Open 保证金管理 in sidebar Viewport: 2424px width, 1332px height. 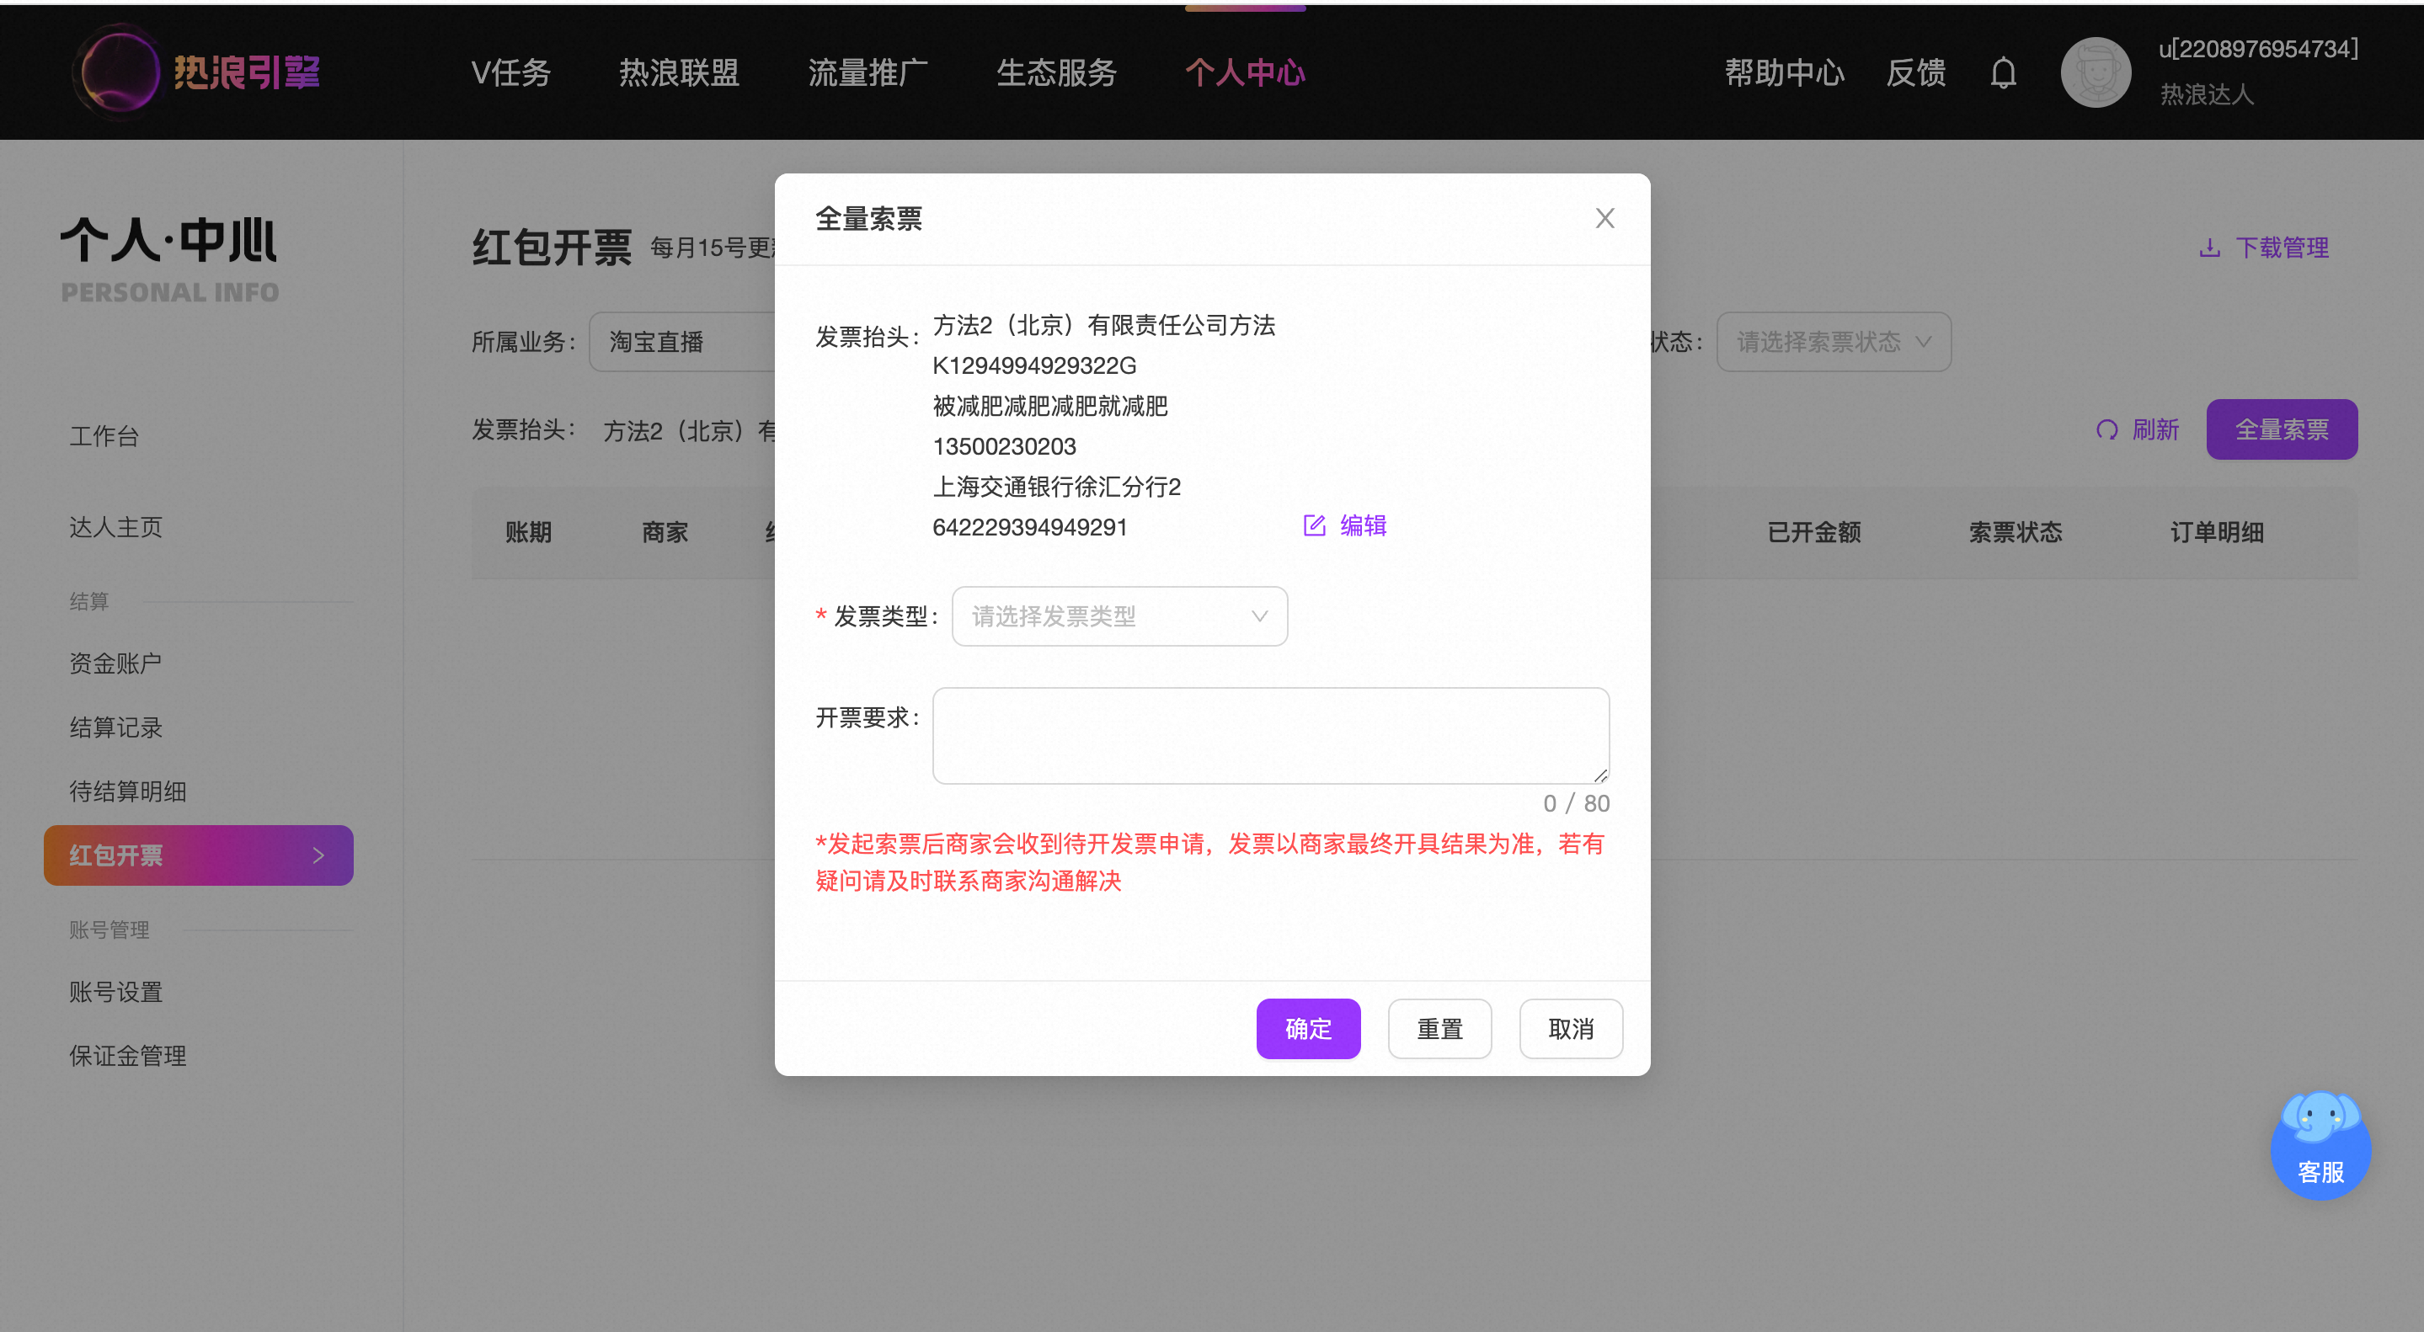[127, 1056]
